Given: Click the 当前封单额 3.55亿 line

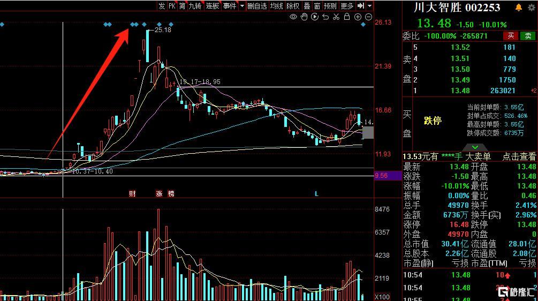Looking at the screenshot, I should coord(496,108).
